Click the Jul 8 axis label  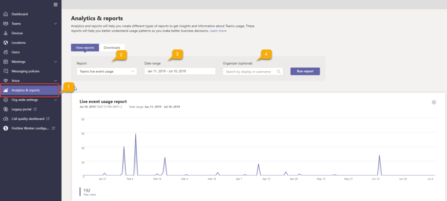click(x=430, y=179)
